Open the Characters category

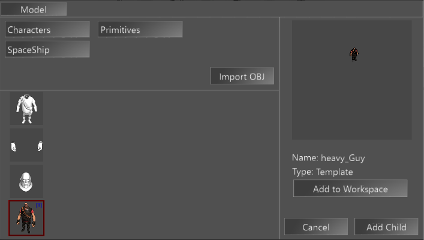click(x=47, y=29)
